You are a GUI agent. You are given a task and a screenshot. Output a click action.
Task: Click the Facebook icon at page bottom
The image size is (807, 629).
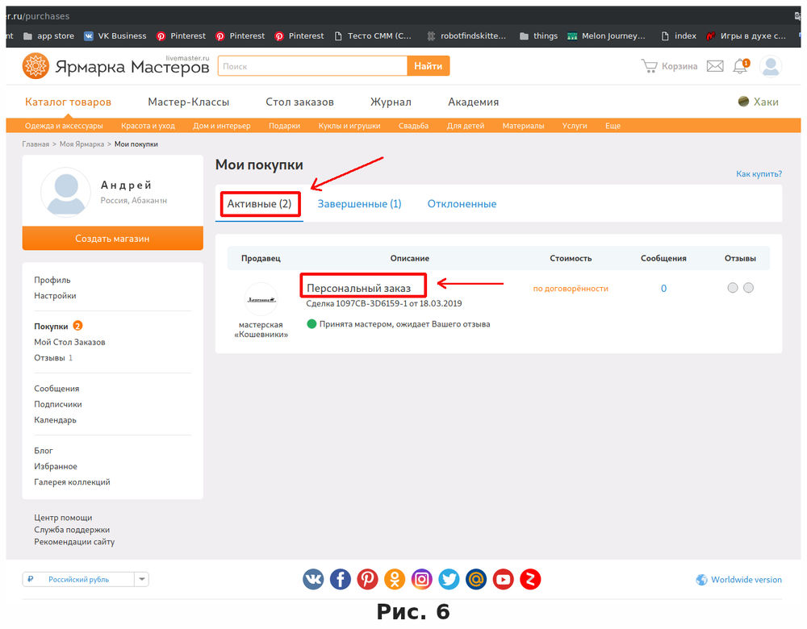(x=340, y=579)
